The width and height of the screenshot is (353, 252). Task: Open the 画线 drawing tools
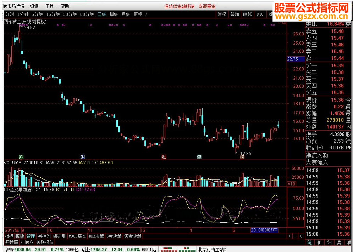pyautogui.click(x=247, y=15)
